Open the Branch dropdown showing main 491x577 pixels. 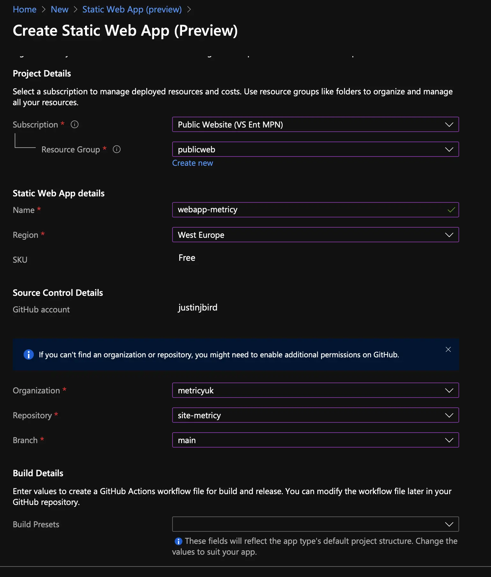point(315,440)
